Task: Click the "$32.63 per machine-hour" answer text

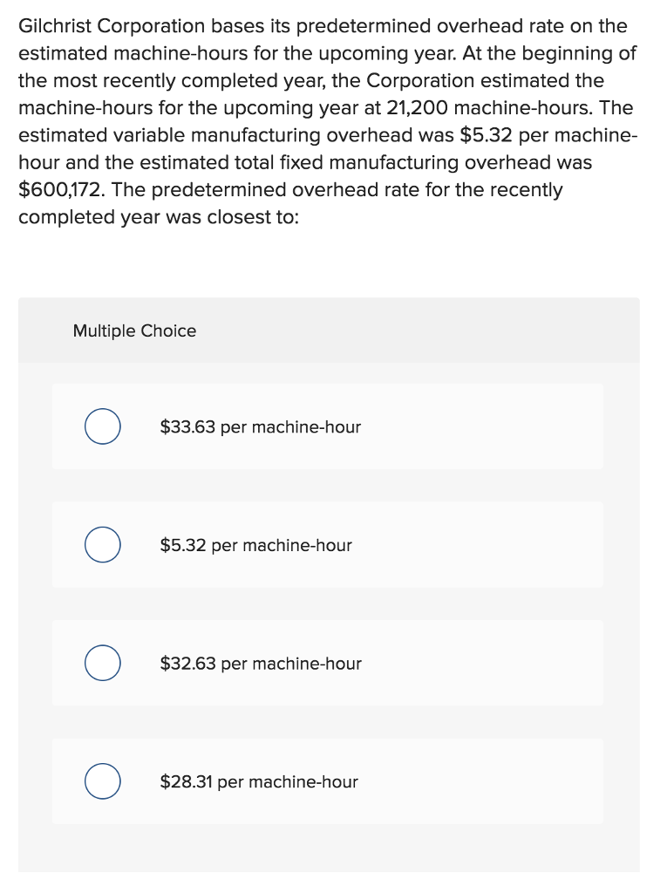Action: pyautogui.click(x=260, y=664)
